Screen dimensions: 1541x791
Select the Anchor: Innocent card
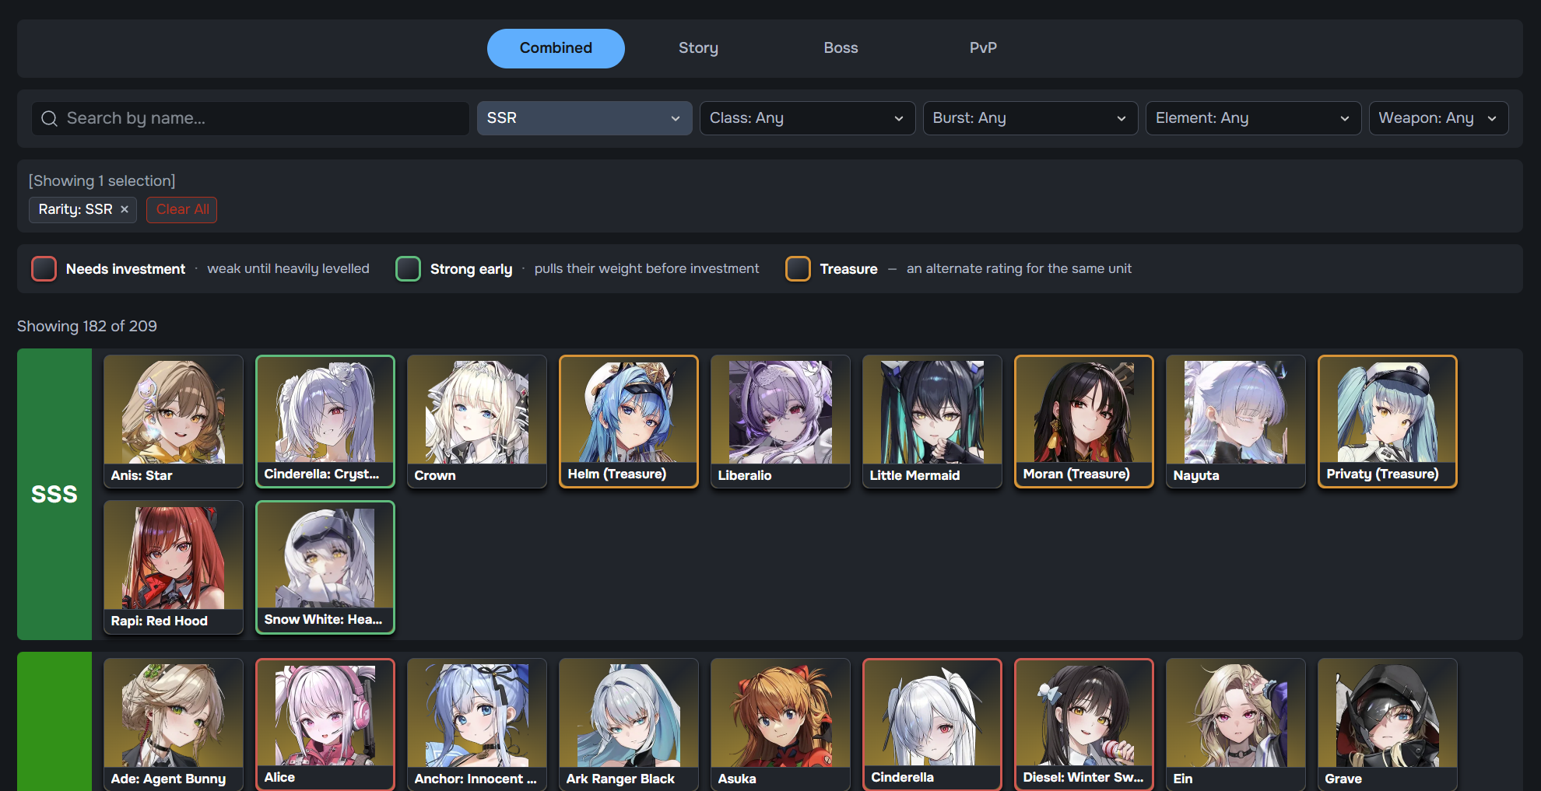click(x=477, y=724)
